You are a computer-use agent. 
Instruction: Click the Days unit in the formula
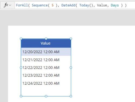(115, 5)
